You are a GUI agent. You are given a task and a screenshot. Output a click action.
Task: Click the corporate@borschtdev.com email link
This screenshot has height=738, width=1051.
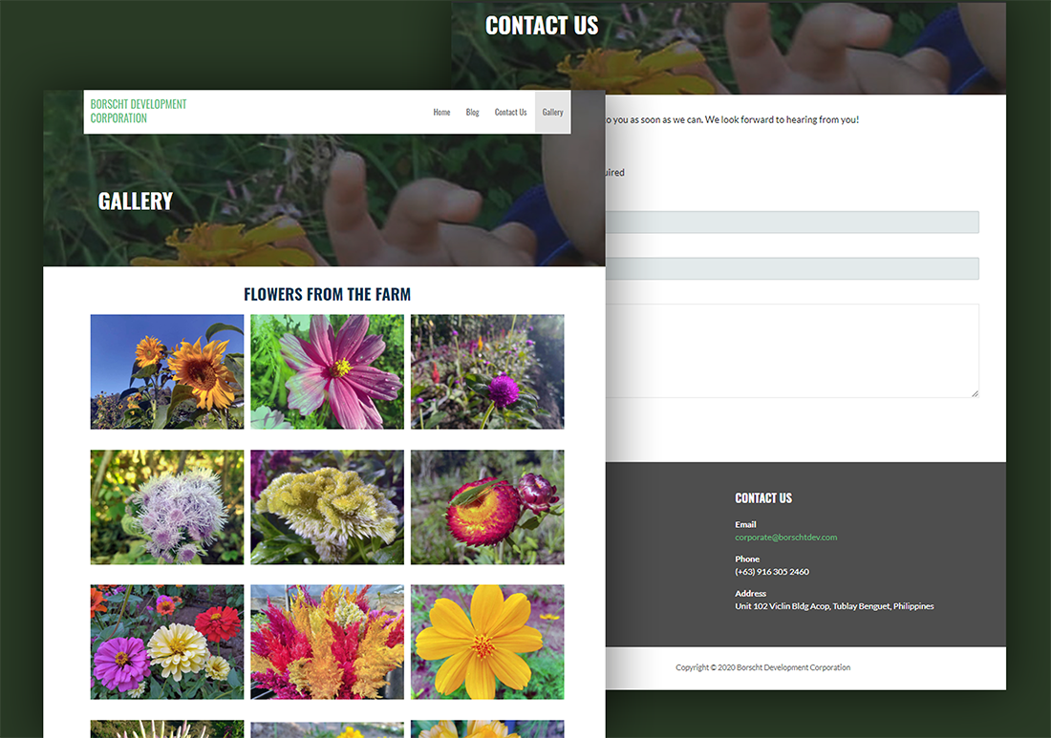pyautogui.click(x=785, y=538)
